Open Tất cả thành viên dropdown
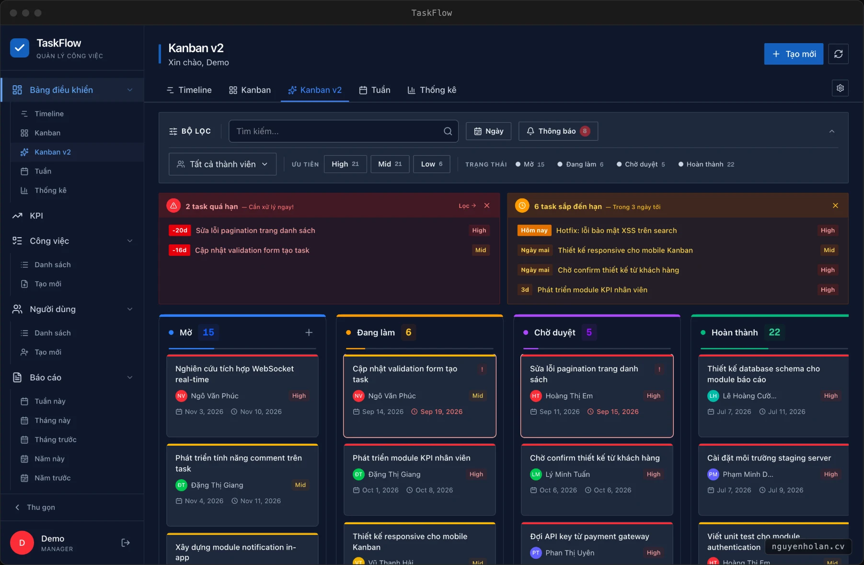864x565 pixels. tap(222, 164)
